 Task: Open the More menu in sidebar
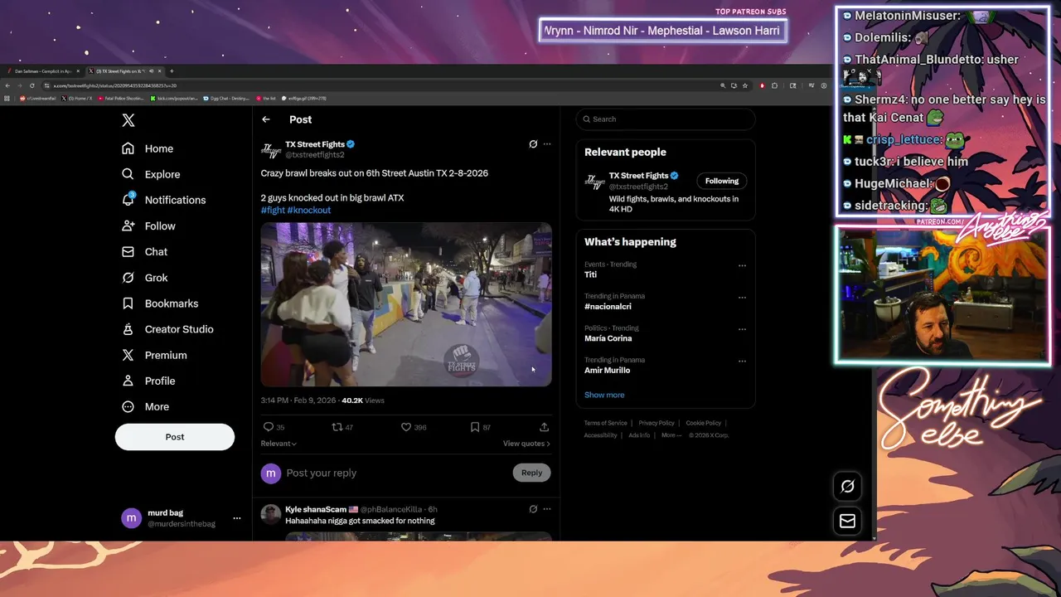tap(145, 406)
